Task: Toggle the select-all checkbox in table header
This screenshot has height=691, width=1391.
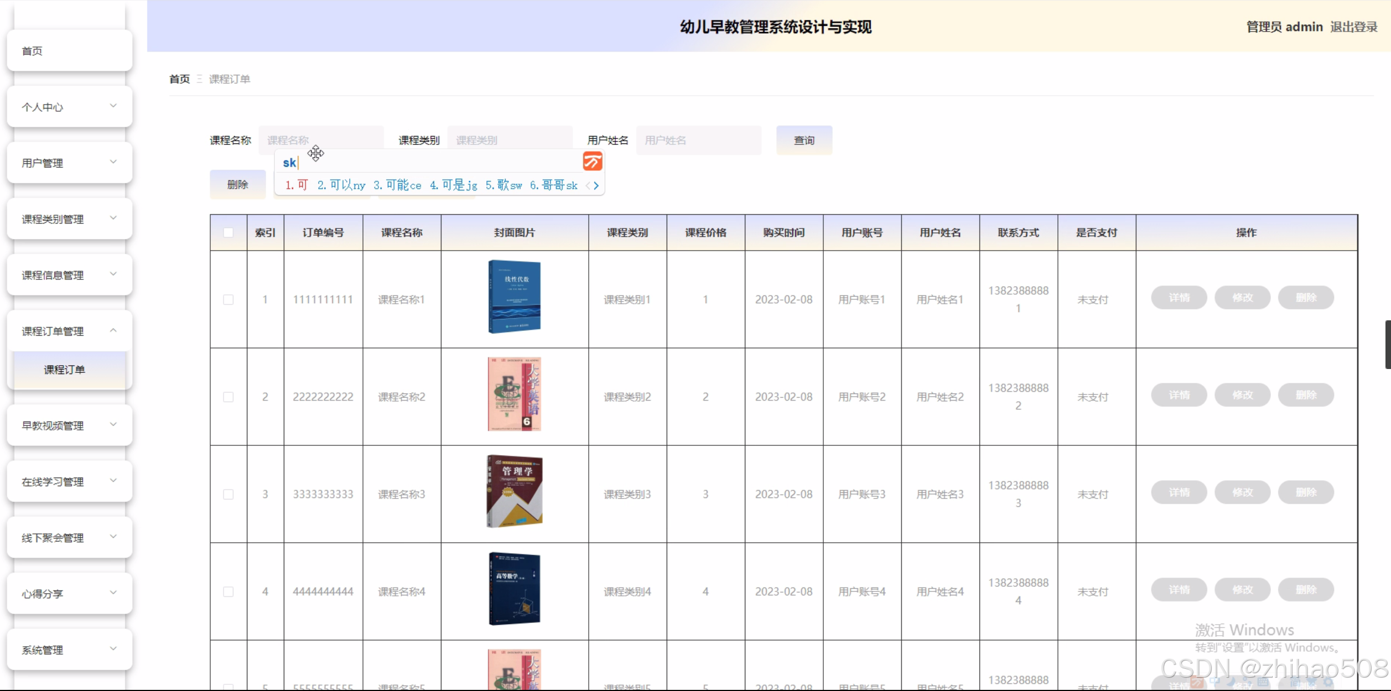Action: pyautogui.click(x=228, y=232)
